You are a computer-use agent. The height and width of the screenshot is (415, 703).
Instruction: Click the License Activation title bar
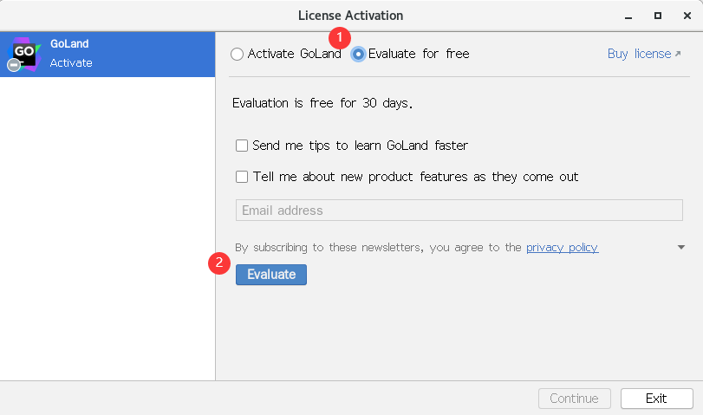[350, 16]
